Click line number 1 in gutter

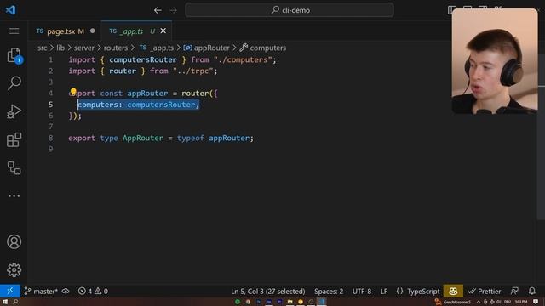point(51,59)
